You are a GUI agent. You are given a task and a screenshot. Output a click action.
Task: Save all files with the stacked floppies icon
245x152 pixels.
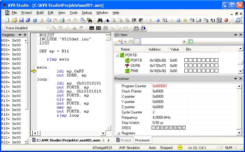(28, 20)
